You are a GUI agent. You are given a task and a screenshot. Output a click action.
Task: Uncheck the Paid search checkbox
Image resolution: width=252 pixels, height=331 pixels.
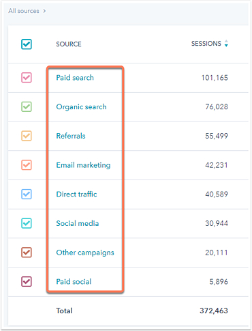pyautogui.click(x=27, y=78)
